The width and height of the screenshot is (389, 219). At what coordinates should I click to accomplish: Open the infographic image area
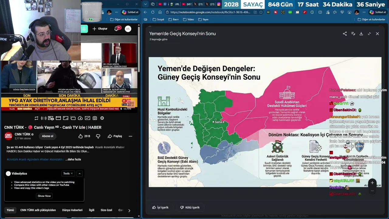click(x=265, y=122)
